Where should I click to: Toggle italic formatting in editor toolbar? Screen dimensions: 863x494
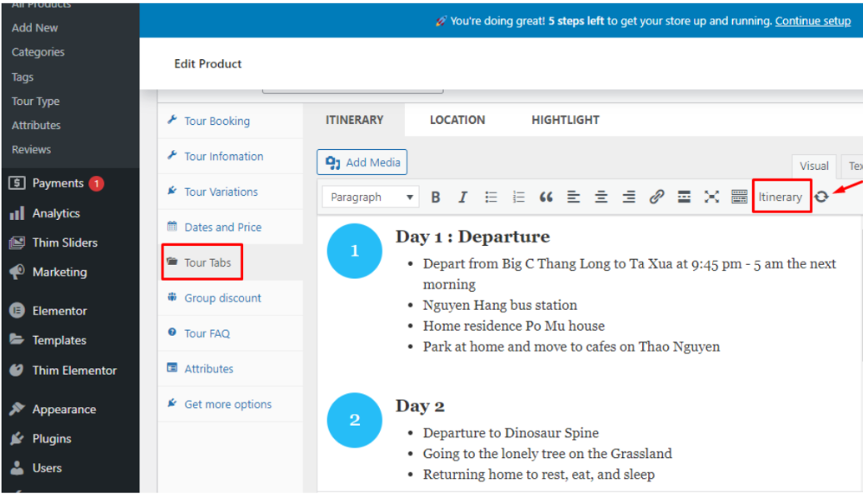463,197
